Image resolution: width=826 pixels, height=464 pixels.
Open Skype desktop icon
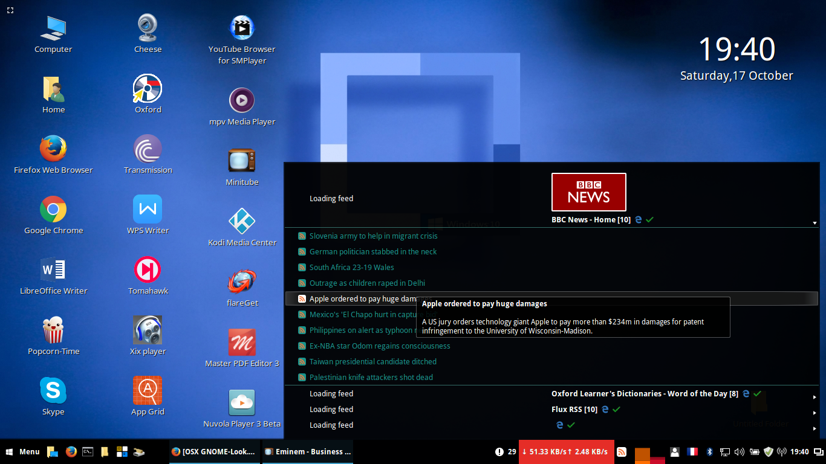(x=53, y=397)
